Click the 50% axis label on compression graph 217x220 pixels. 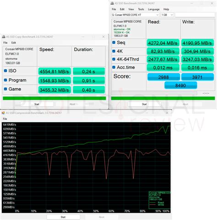(96, 211)
